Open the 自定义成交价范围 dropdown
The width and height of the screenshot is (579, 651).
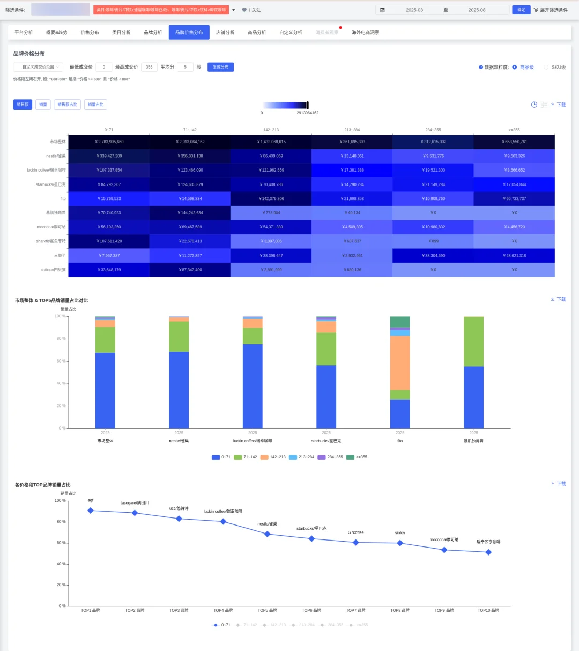tap(39, 67)
